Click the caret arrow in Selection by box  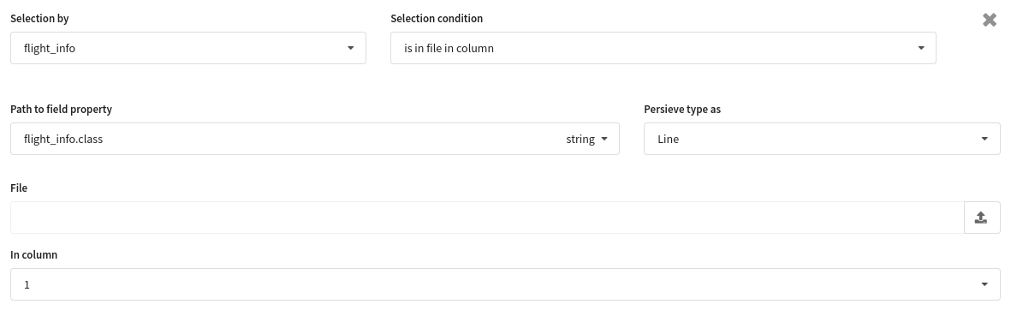click(x=350, y=48)
